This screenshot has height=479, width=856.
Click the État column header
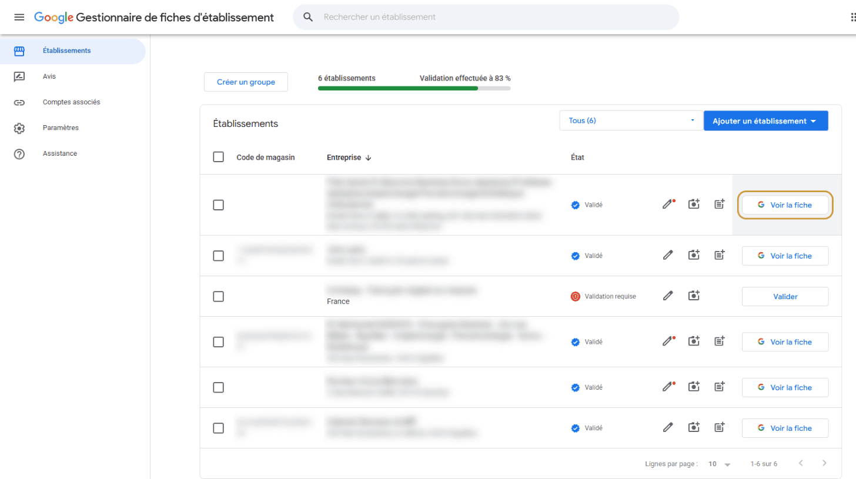pyautogui.click(x=577, y=158)
